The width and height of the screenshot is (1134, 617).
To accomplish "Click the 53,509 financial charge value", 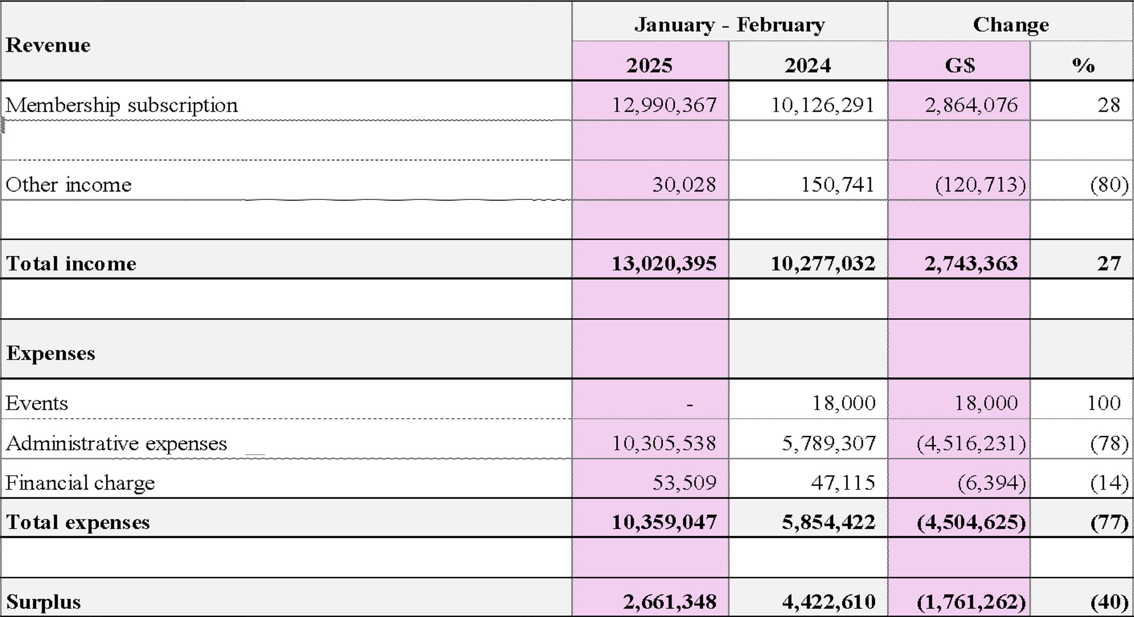I will (684, 483).
